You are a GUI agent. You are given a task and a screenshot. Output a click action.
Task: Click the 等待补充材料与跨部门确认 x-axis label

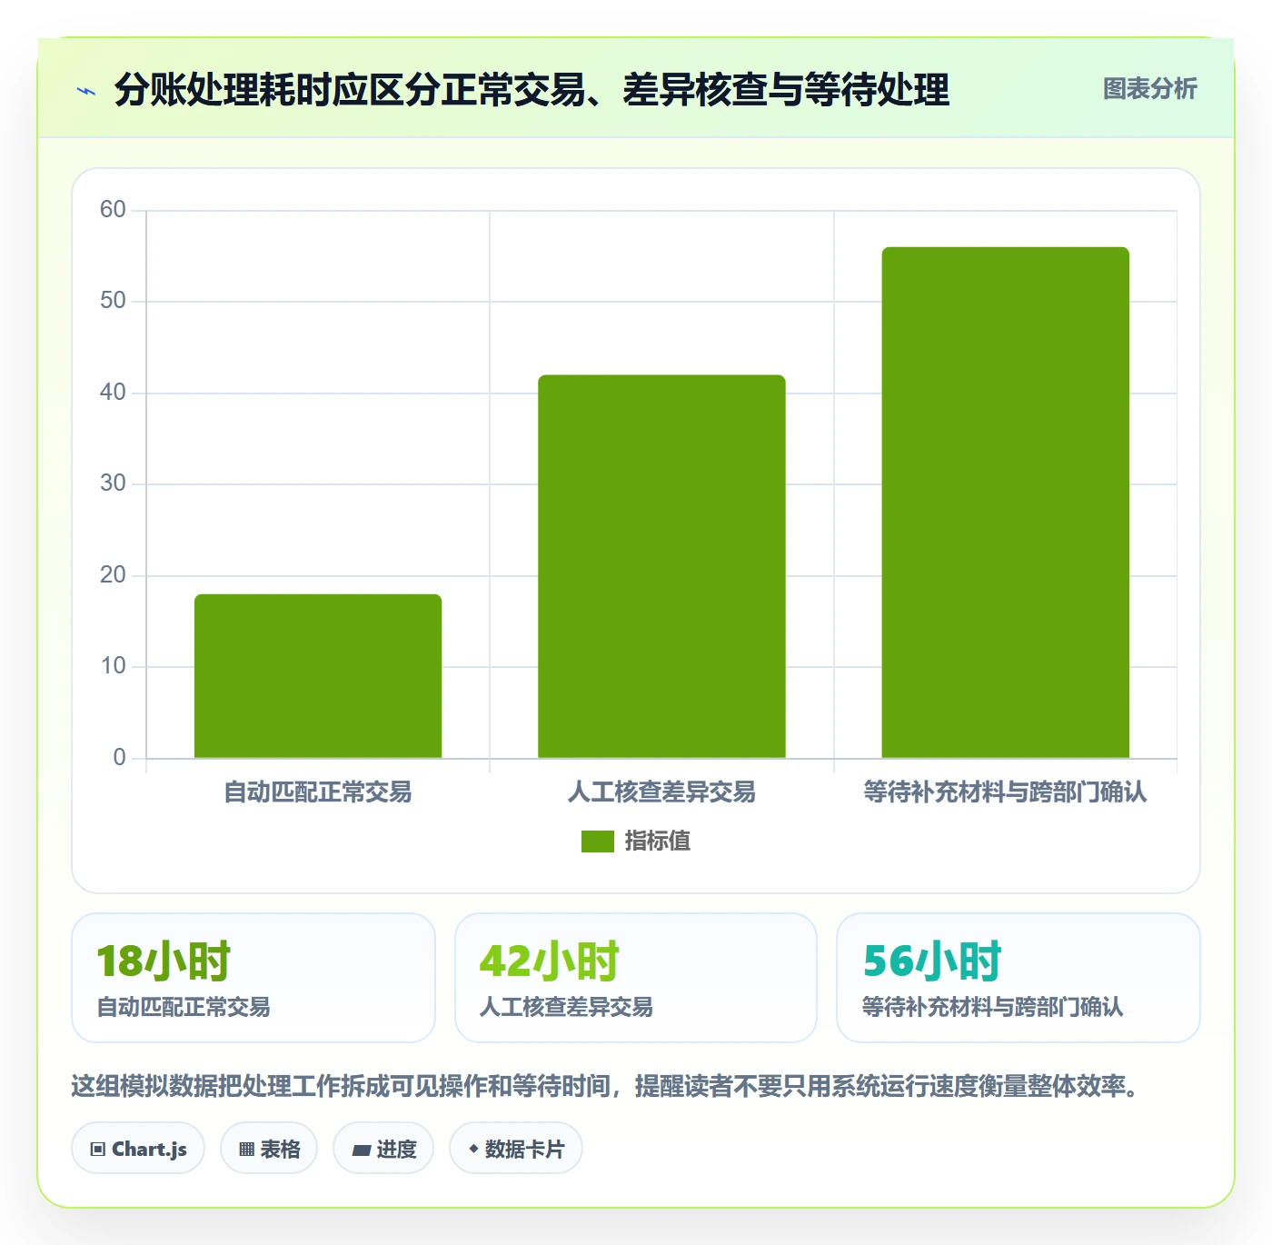[x=1005, y=792]
